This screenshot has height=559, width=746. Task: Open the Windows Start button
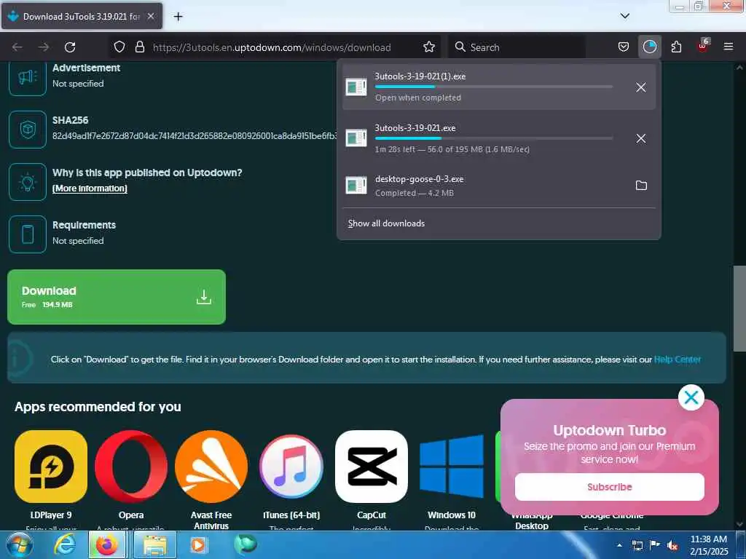(x=20, y=544)
